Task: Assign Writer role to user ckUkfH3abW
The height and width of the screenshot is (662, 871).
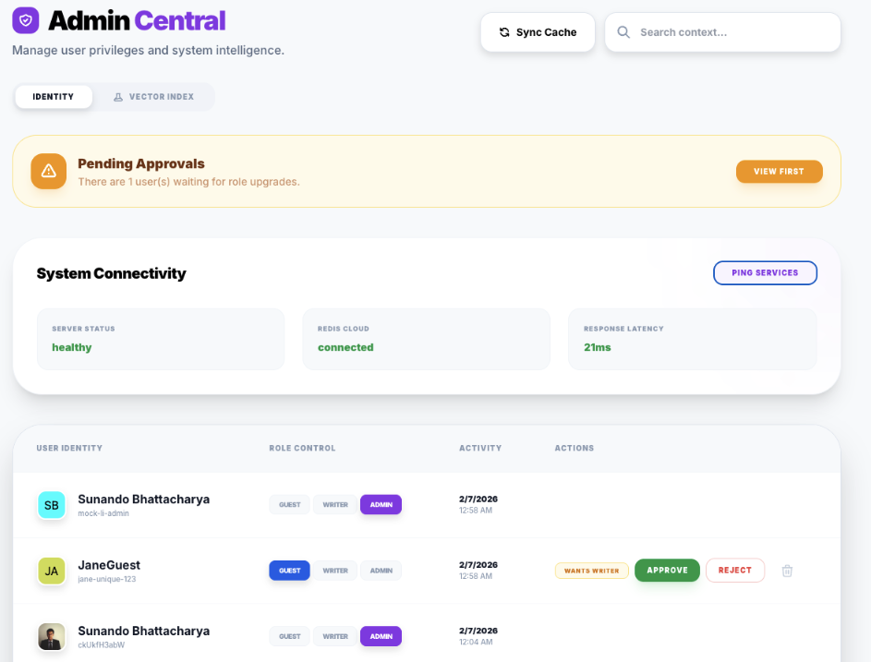Action: [x=334, y=636]
